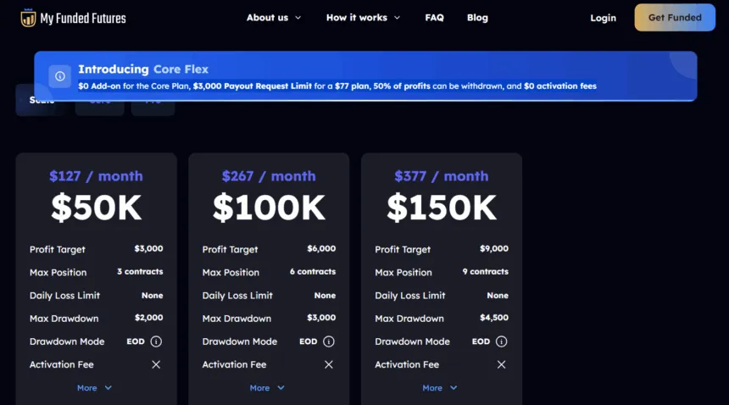729x405 pixels.
Task: Go to the FAQ page
Action: 434,18
